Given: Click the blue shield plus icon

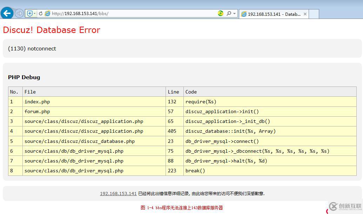Looking at the screenshot, I should [x=29, y=13].
